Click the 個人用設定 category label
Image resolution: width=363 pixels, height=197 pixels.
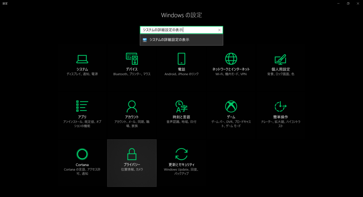click(x=281, y=69)
